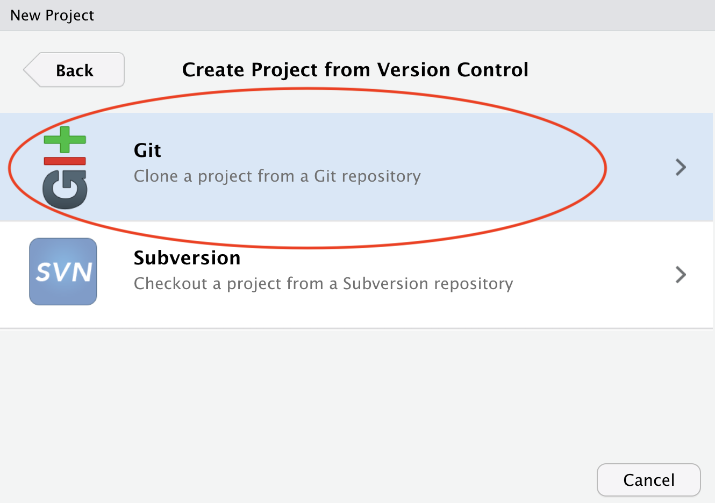Click the Git logo icon
The height and width of the screenshot is (503, 715).
(x=65, y=168)
